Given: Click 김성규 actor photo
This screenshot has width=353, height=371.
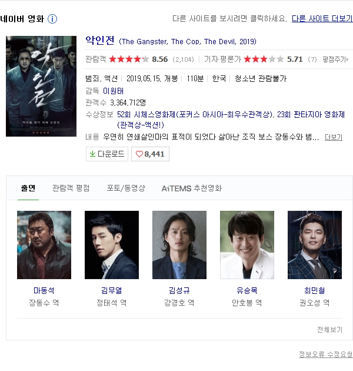Looking at the screenshot, I should pyautogui.click(x=179, y=245).
